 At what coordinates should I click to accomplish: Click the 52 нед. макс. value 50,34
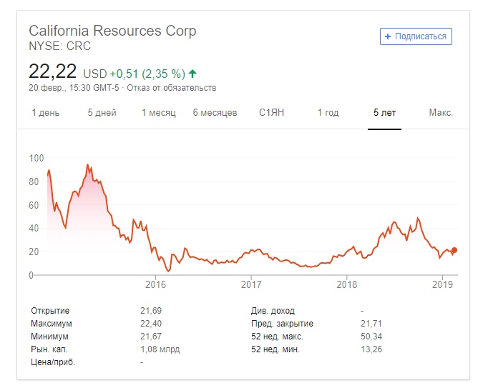coord(372,337)
